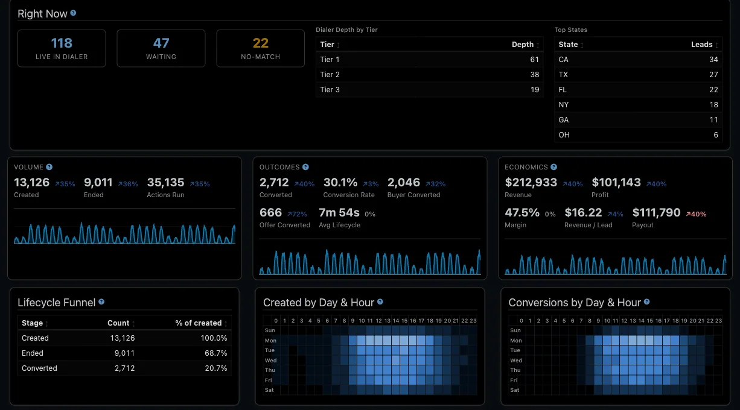740x410 pixels.
Task: Click the 35,135 Actions Run metric
Action: (178, 188)
